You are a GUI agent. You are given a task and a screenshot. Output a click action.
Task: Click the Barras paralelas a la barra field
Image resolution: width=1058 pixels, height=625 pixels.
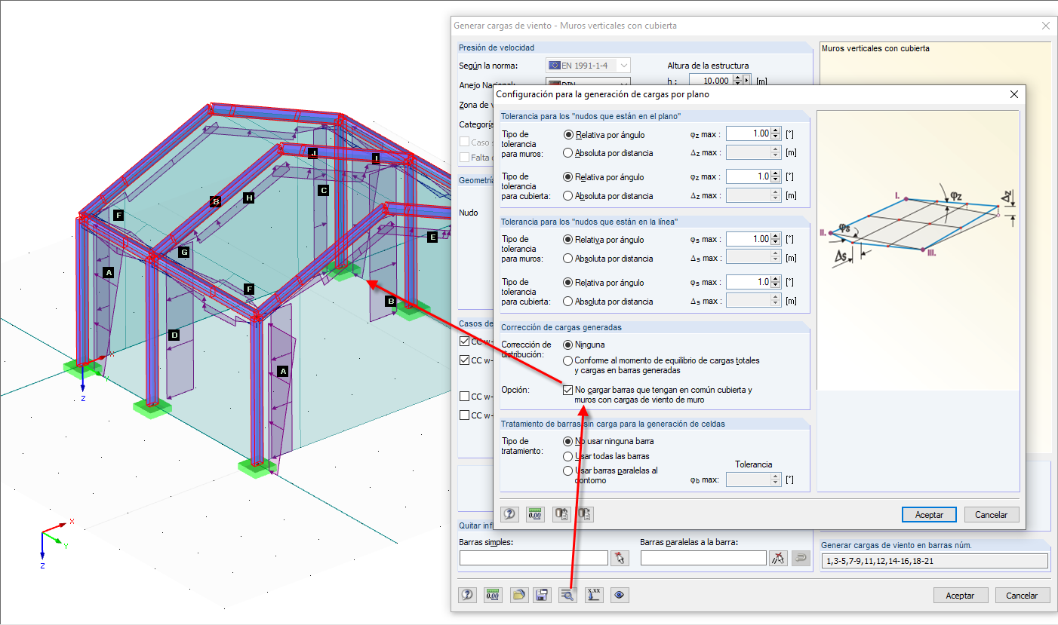703,558
